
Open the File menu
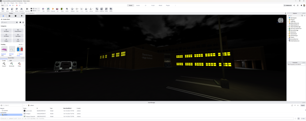(x=1, y=3)
